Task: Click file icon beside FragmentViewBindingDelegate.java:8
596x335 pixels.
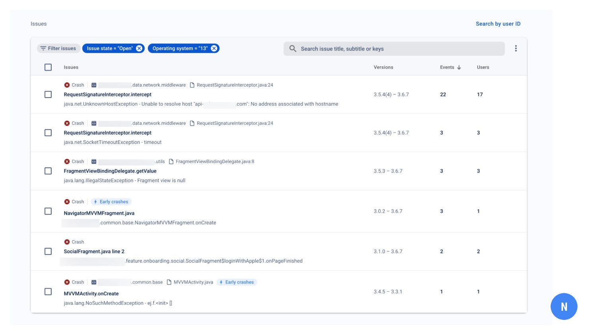Action: (171, 162)
